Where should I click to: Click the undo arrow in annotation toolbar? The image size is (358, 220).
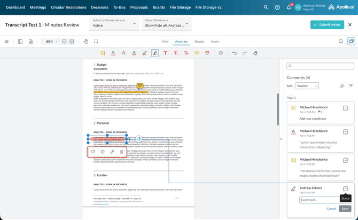coord(234,53)
